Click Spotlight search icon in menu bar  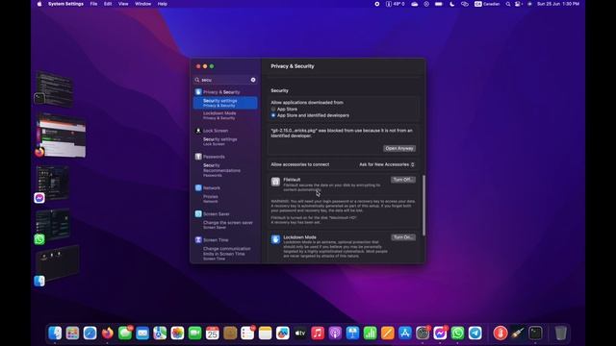click(x=508, y=4)
